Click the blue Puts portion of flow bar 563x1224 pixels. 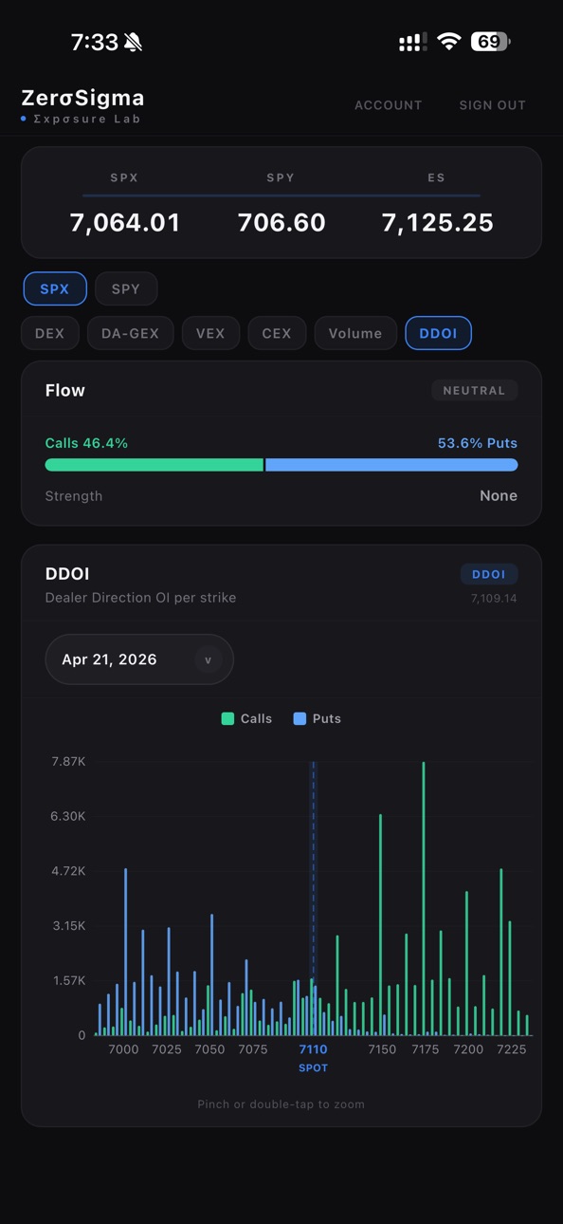391,465
